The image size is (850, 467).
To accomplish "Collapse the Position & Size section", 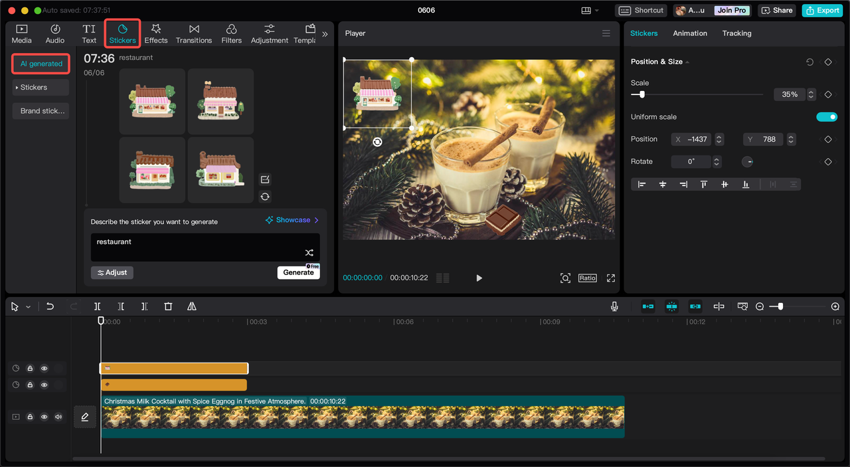I will click(687, 62).
